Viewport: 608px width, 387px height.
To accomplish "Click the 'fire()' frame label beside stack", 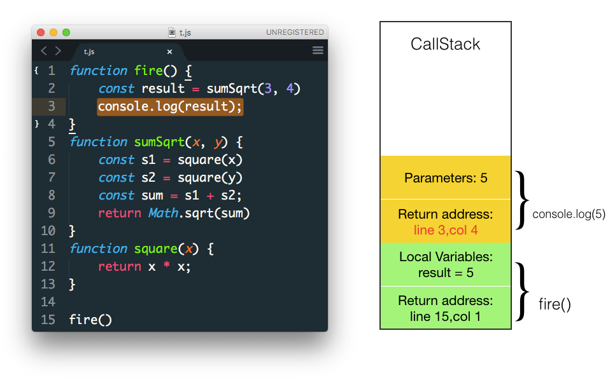I will [555, 304].
